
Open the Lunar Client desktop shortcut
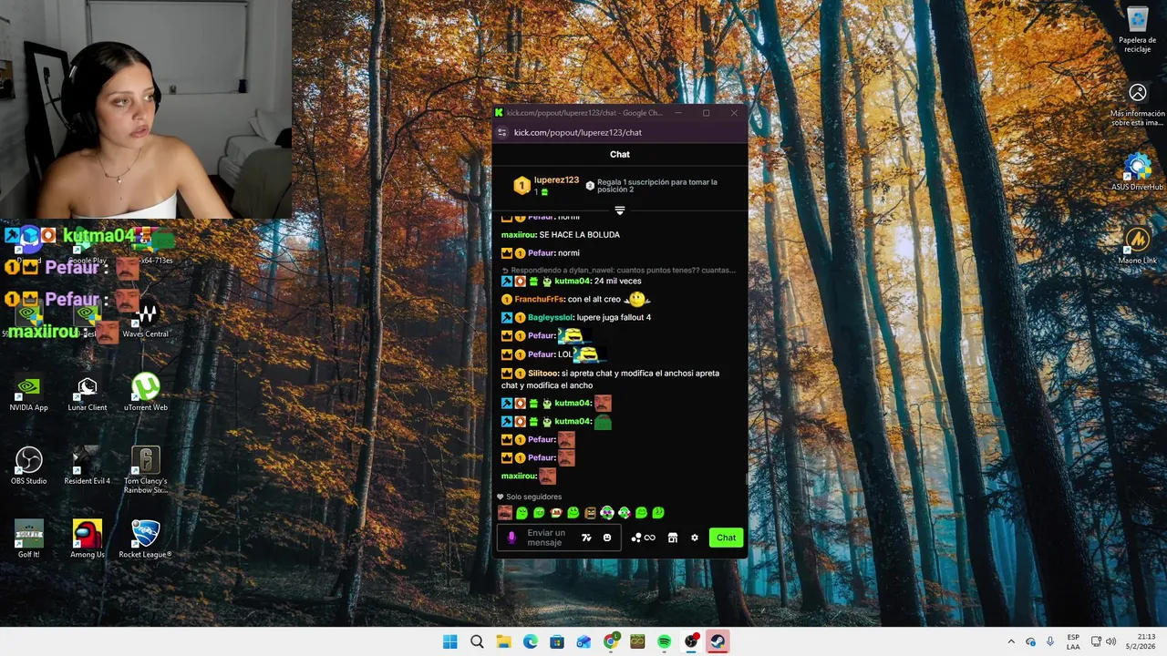[x=88, y=394]
